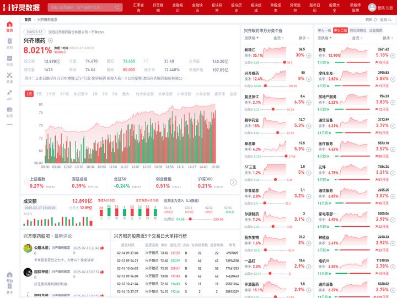The image size is (397, 298).
Task: Select the 最大 chart range
Action: (x=126, y=94)
